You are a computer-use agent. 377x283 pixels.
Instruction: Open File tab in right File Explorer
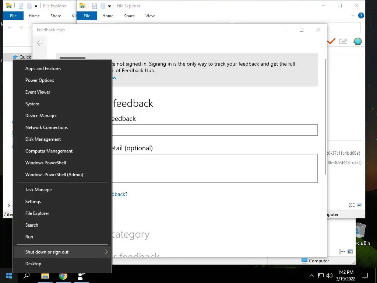click(87, 16)
